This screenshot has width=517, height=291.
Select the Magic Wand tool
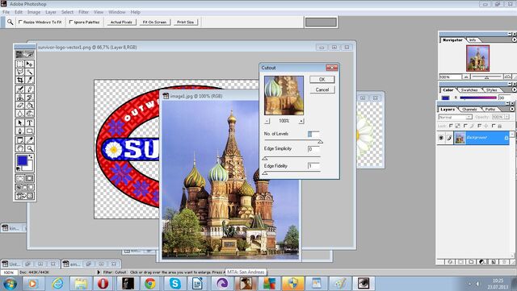29,72
